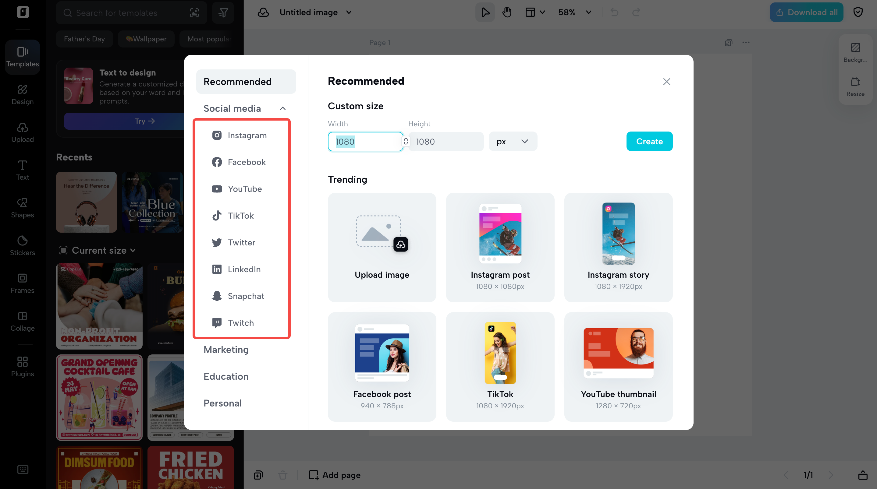Go to the next page arrow
This screenshot has width=877, height=489.
coord(831,475)
